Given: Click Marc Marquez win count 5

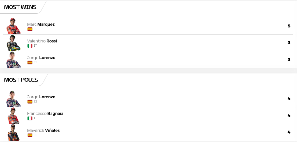Looking at the screenshot, I should (x=289, y=26).
